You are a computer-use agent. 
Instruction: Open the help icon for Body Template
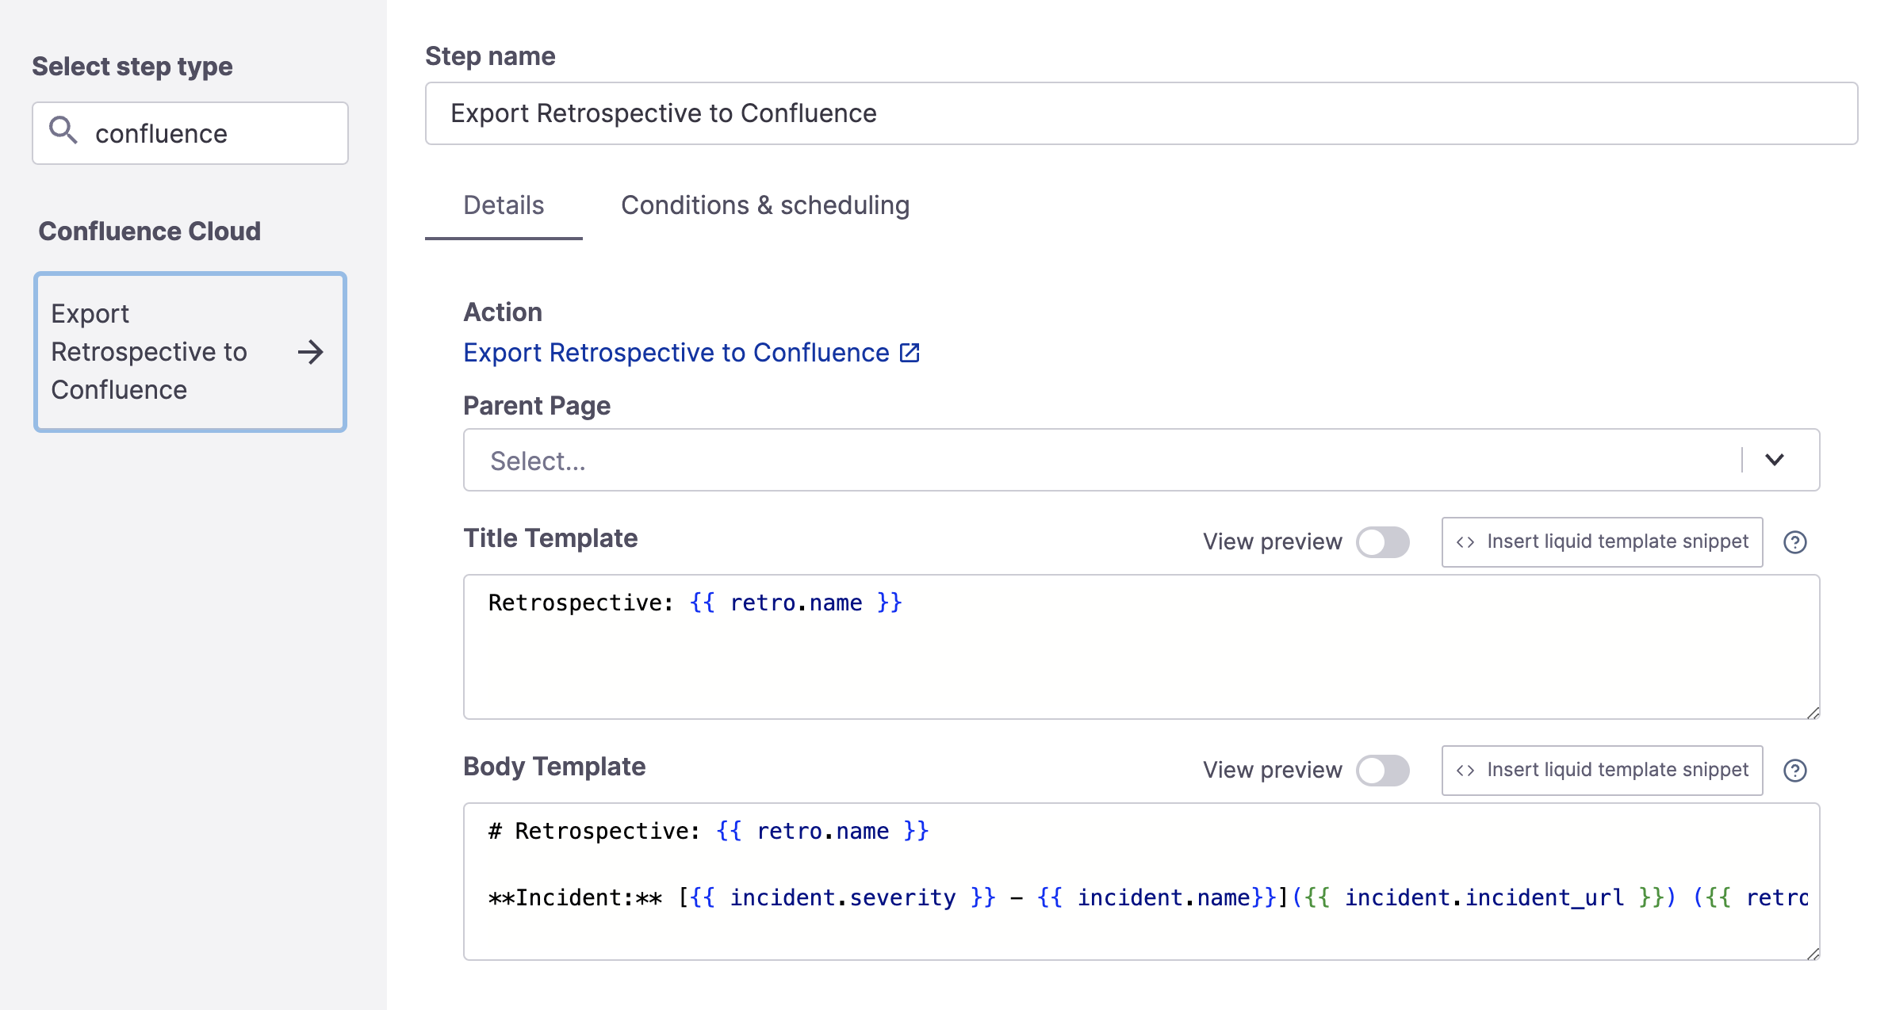pos(1794,771)
